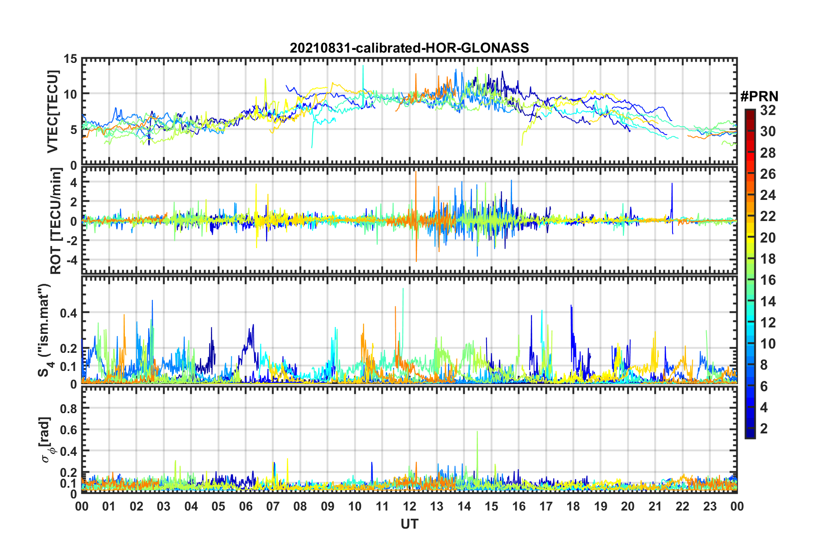This screenshot has height=548, width=819.
Task: Click the tallest green spike in sigma-phi panel
Action: coord(477,432)
